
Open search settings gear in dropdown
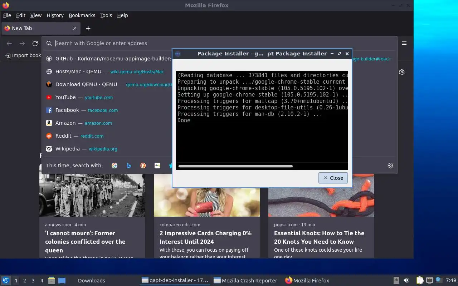(x=390, y=166)
